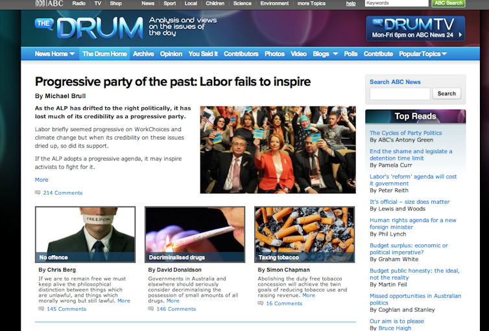Image resolution: width=489 pixels, height=331 pixels.
Task: Open 'The Cycles of Party Politics' link
Action: click(x=405, y=133)
